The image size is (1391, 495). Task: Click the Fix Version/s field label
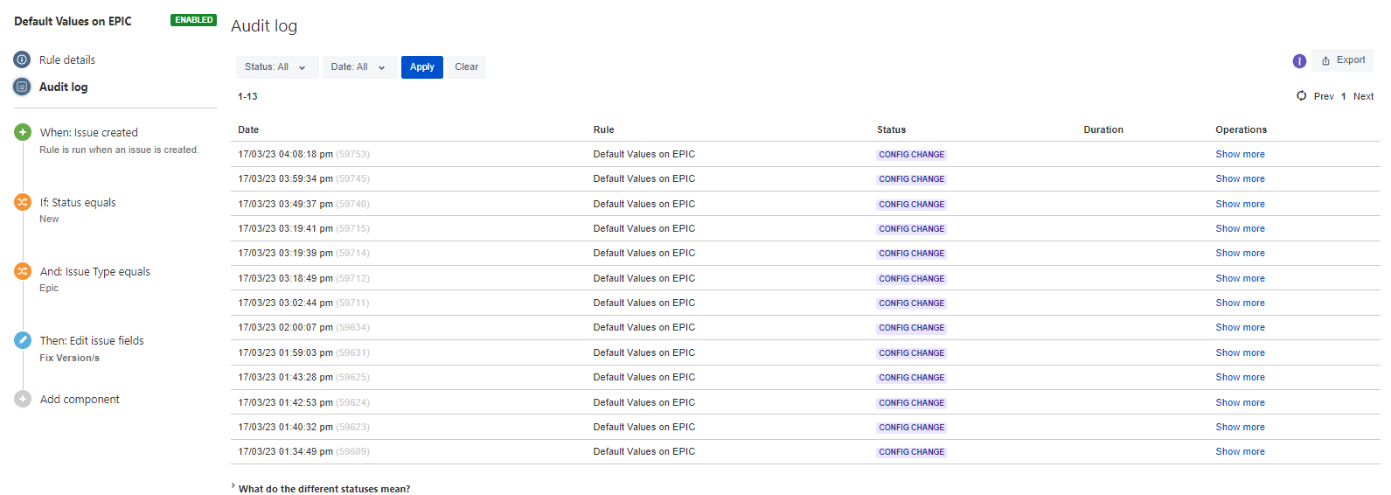click(x=69, y=358)
